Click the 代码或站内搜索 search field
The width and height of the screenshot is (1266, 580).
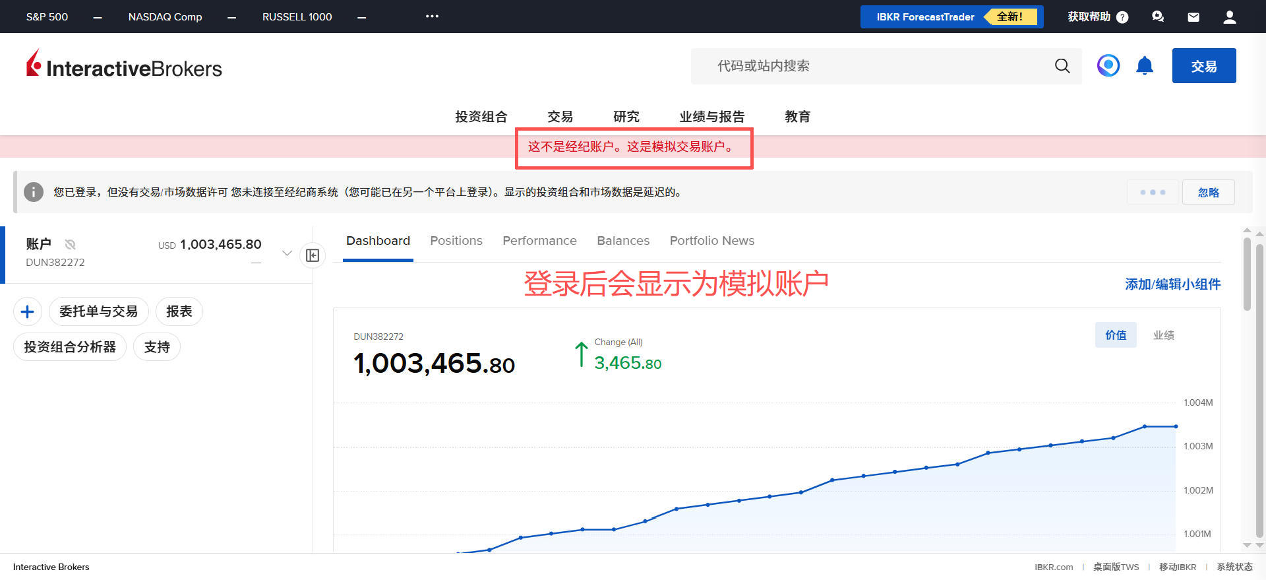pos(870,66)
